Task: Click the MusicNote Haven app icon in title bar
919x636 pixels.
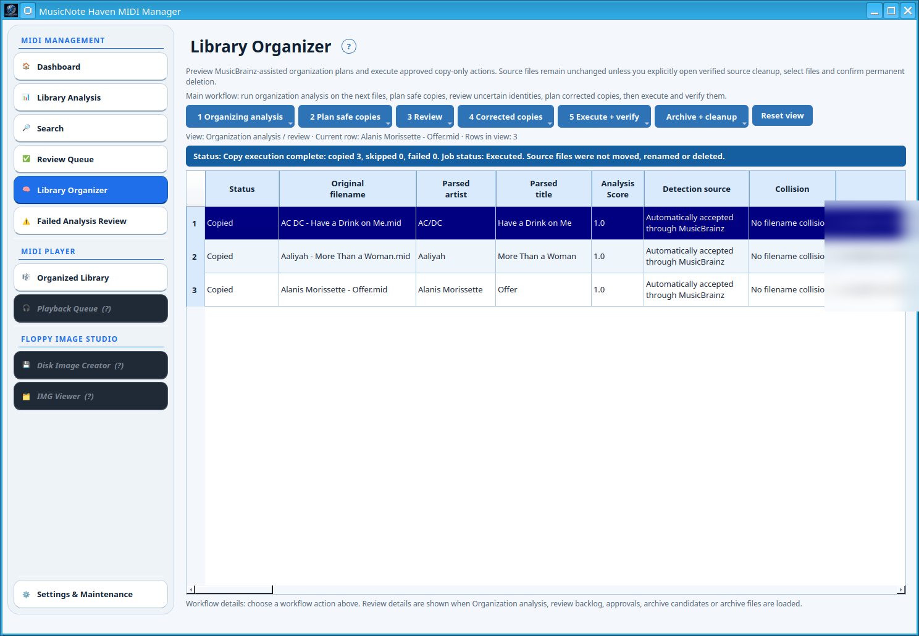Action: [11, 10]
